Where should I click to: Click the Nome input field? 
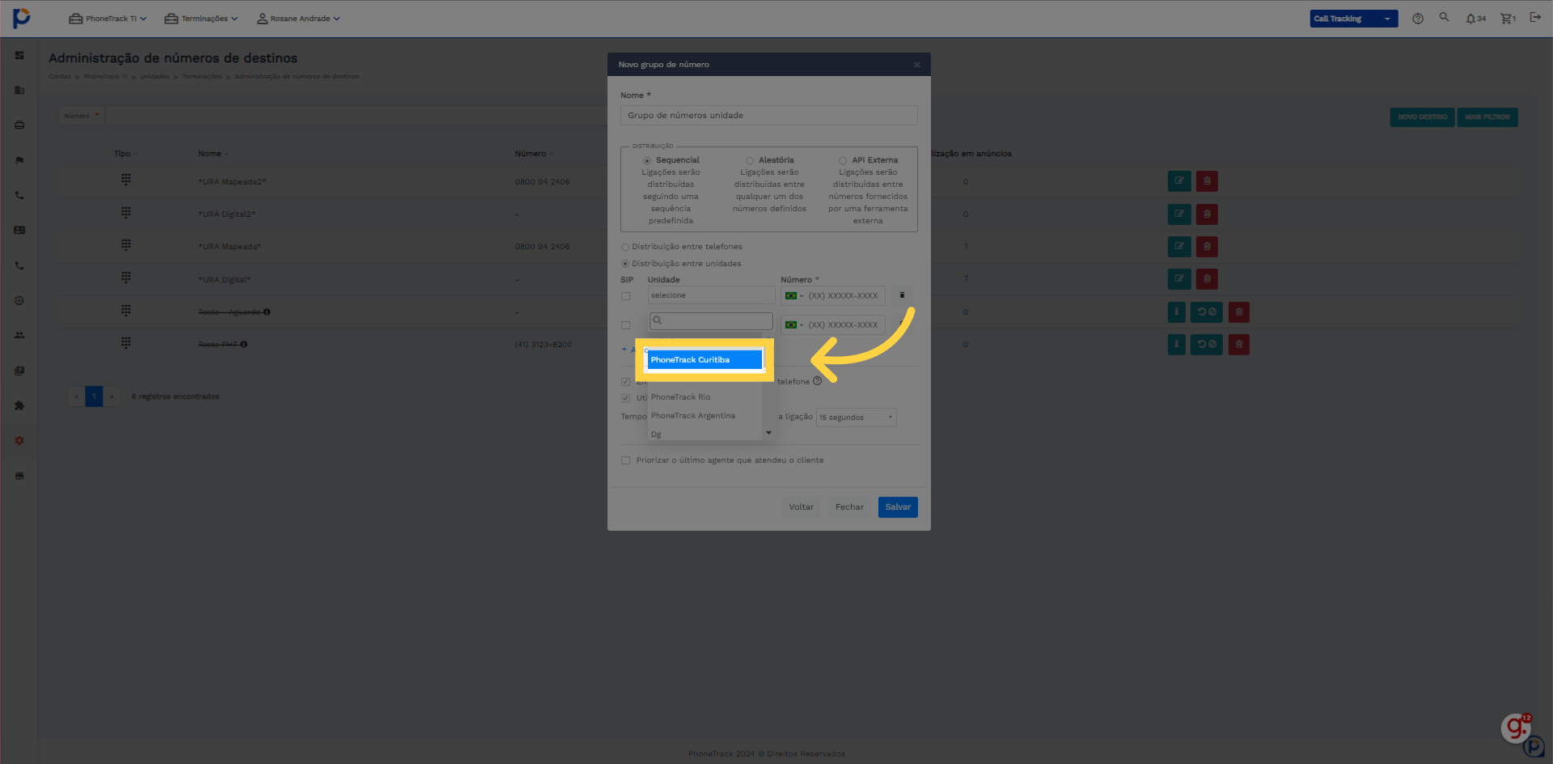768,116
